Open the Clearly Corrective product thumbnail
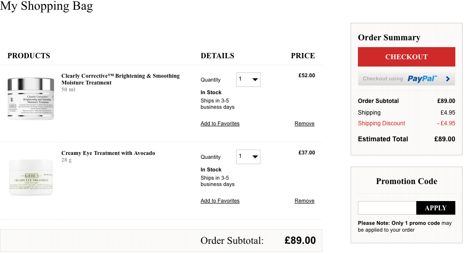 (31, 98)
